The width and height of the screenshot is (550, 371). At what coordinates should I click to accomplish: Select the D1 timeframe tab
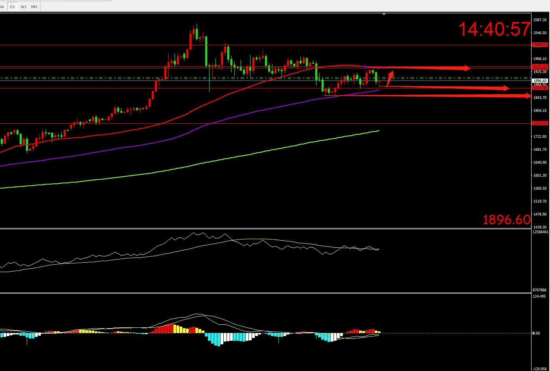click(13, 7)
